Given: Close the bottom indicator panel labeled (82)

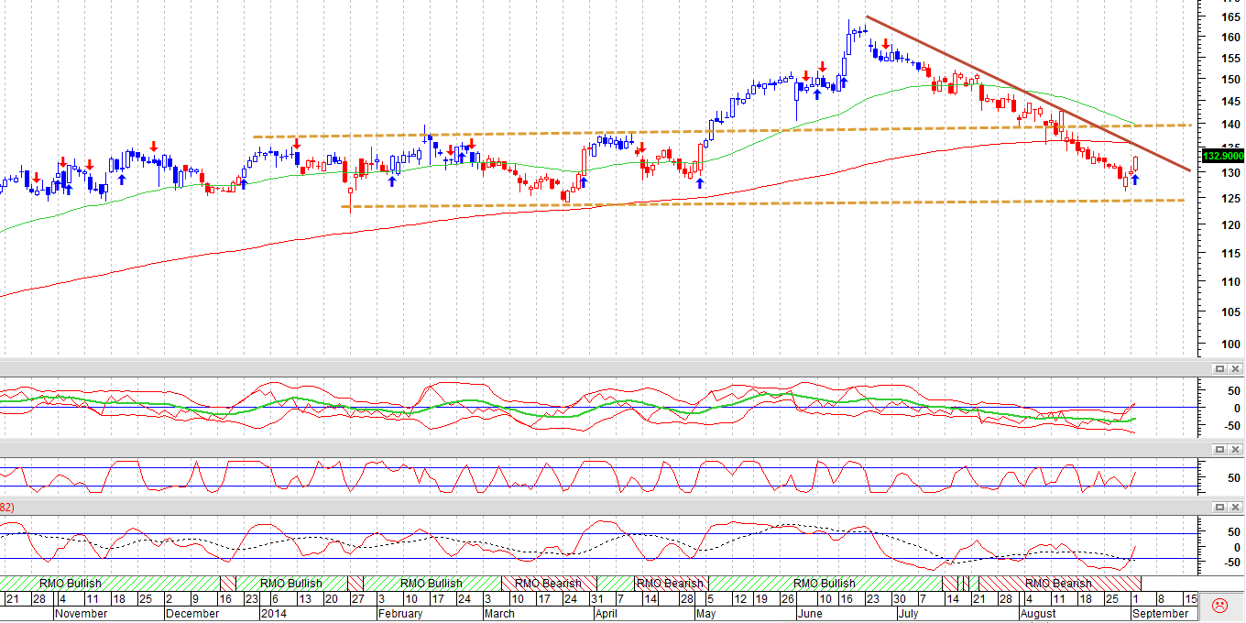Looking at the screenshot, I should 1235,507.
